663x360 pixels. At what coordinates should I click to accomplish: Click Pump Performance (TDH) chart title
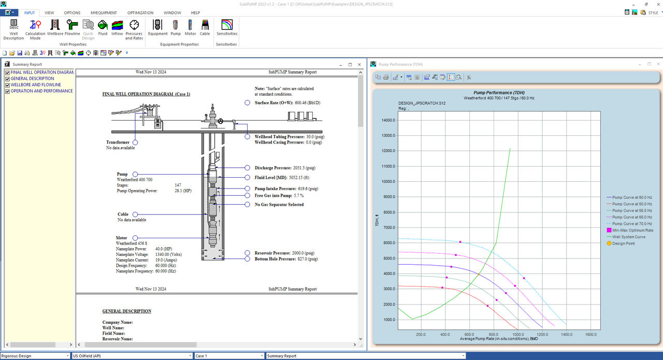coord(499,93)
